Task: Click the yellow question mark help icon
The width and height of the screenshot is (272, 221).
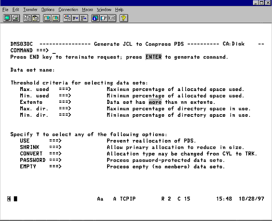Action: [124, 18]
